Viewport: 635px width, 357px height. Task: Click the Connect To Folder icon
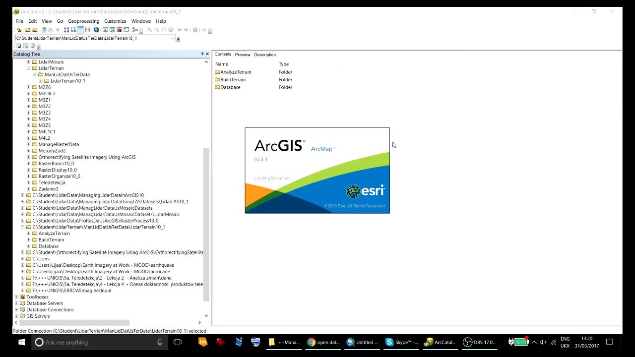pos(28,30)
